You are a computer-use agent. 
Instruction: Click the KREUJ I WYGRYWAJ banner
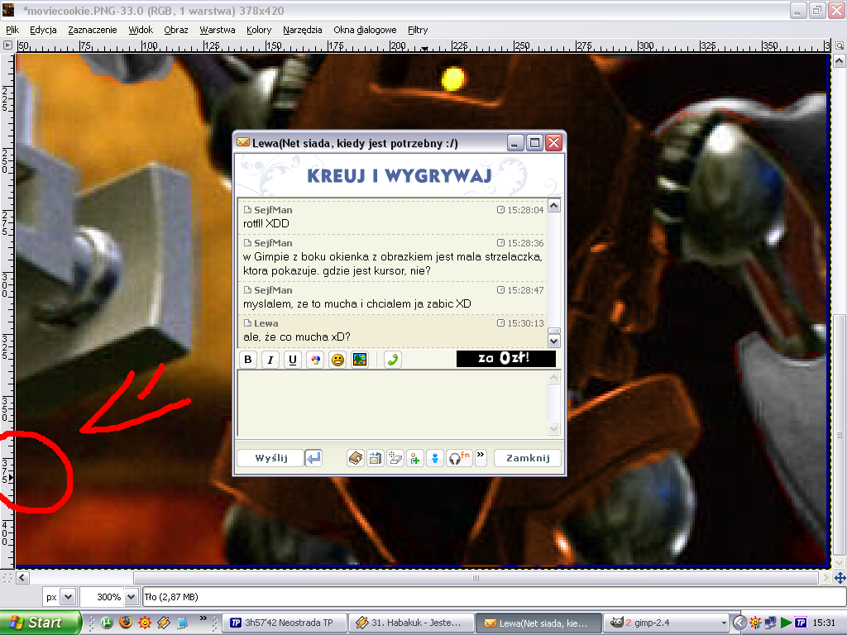(400, 175)
